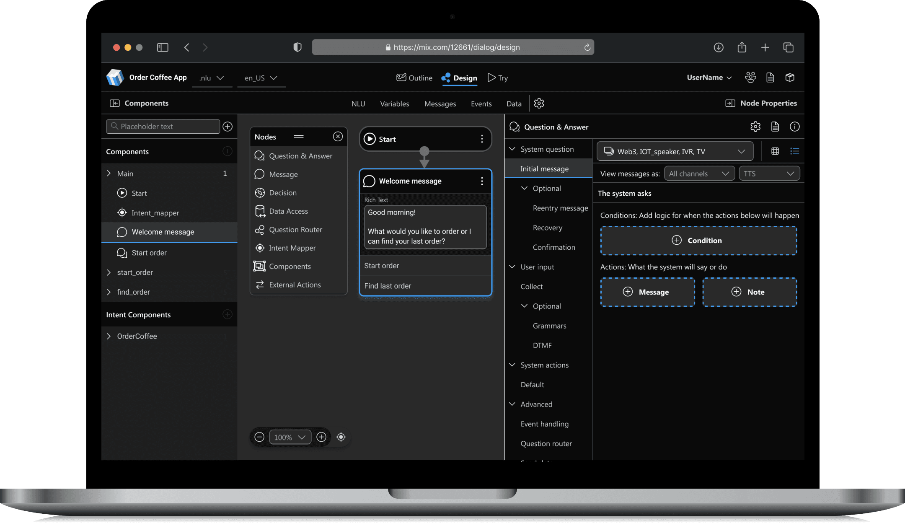Open the TTS view dropdown
The width and height of the screenshot is (905, 523).
[769, 173]
